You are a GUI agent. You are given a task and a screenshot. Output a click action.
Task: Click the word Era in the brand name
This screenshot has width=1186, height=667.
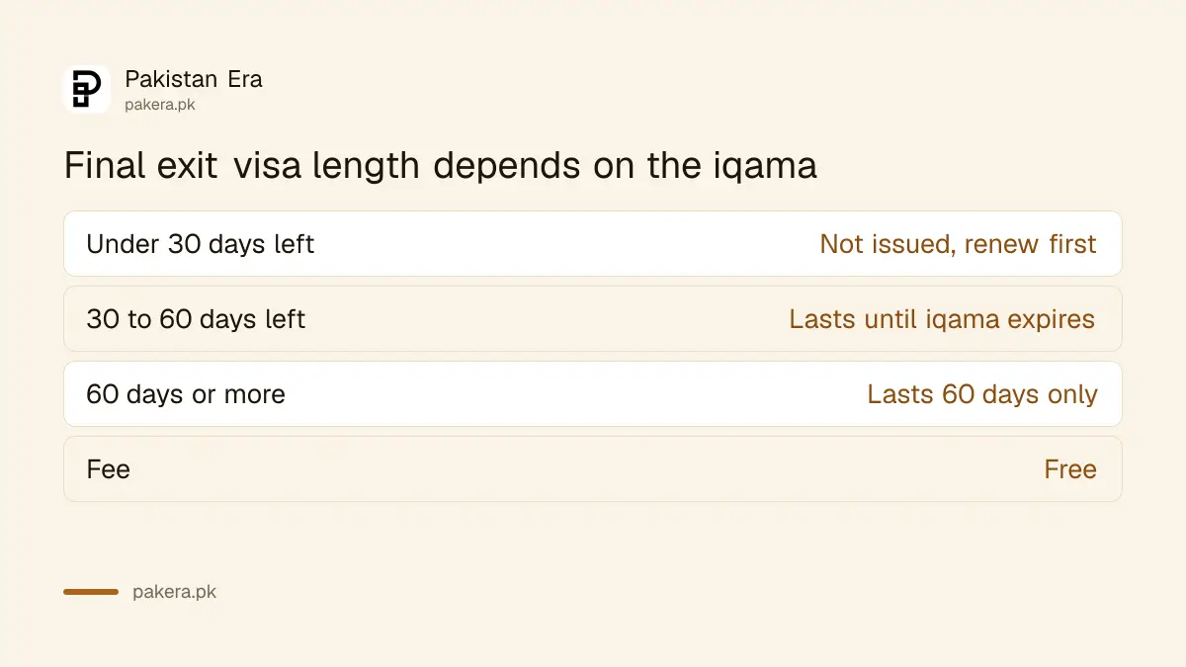tap(245, 79)
